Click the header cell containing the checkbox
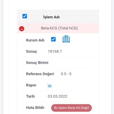The width and height of the screenshot is (114, 114). pos(28,16)
